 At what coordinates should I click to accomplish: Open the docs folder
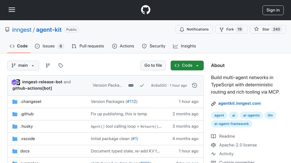pyautogui.click(x=25, y=151)
